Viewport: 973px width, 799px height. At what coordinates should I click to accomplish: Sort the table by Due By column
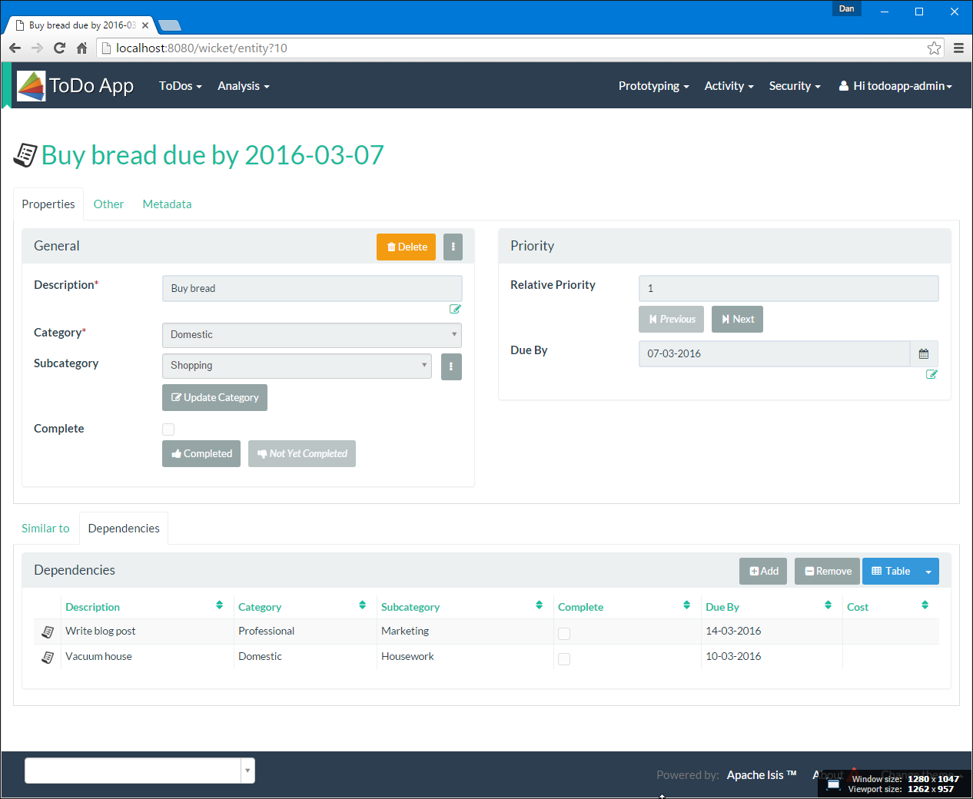828,605
